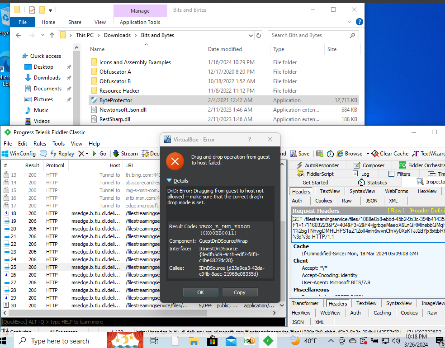The image size is (445, 348).
Task: Click Replay in Fiddler toolbar
Action: pyautogui.click(x=62, y=154)
